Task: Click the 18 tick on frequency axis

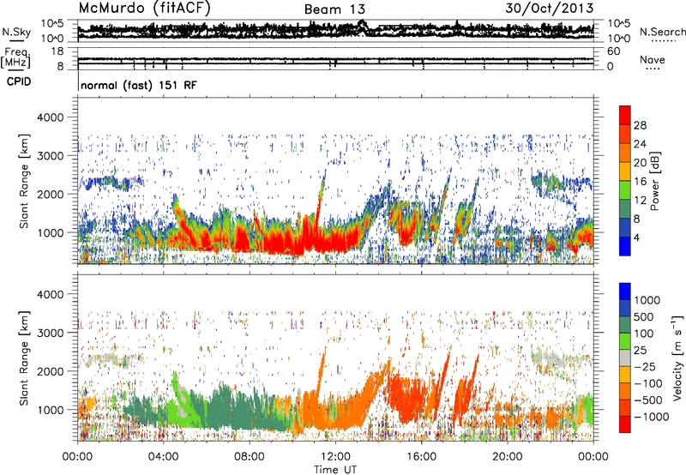Action: 57,51
